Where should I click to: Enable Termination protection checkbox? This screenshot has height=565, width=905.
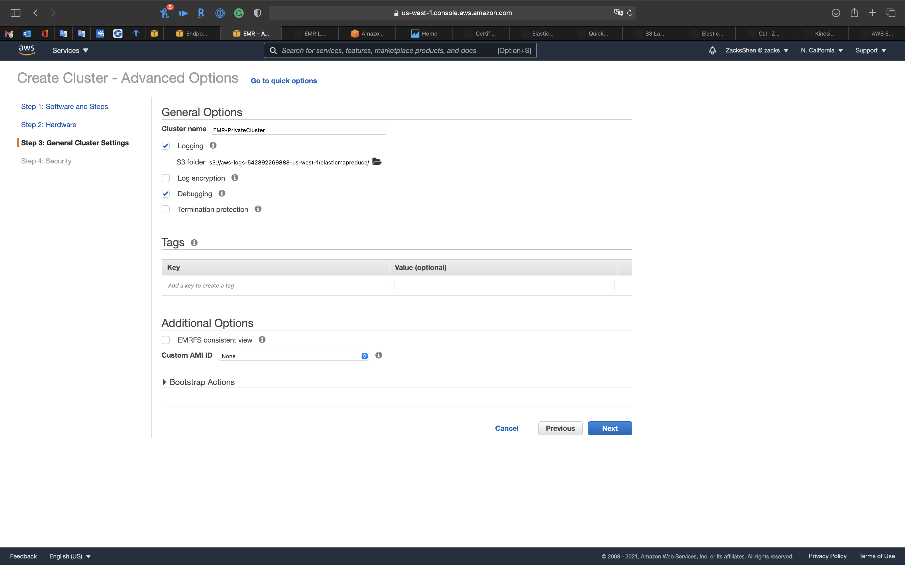[x=166, y=209]
